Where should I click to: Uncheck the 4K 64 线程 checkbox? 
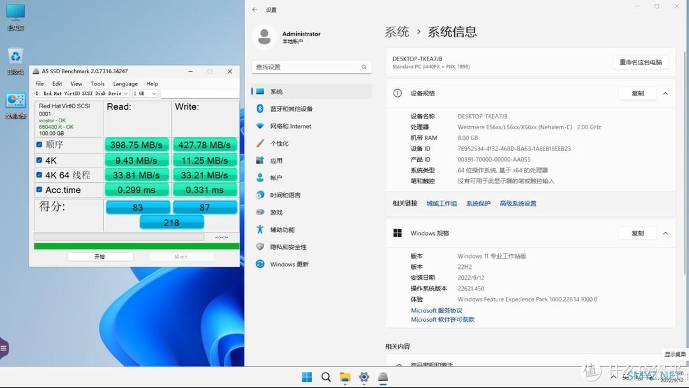[x=39, y=175]
